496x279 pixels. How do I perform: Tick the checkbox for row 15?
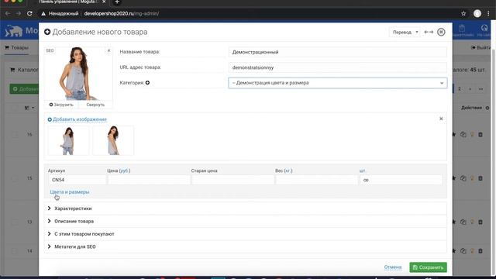tap(15, 178)
